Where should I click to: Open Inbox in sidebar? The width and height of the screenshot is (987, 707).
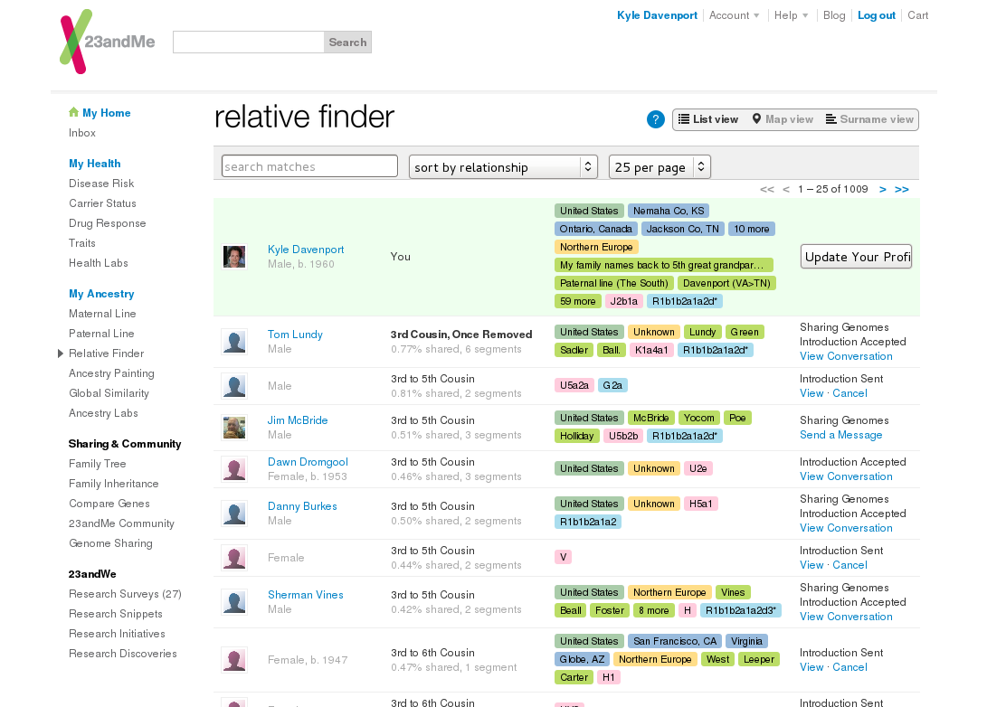pos(82,133)
